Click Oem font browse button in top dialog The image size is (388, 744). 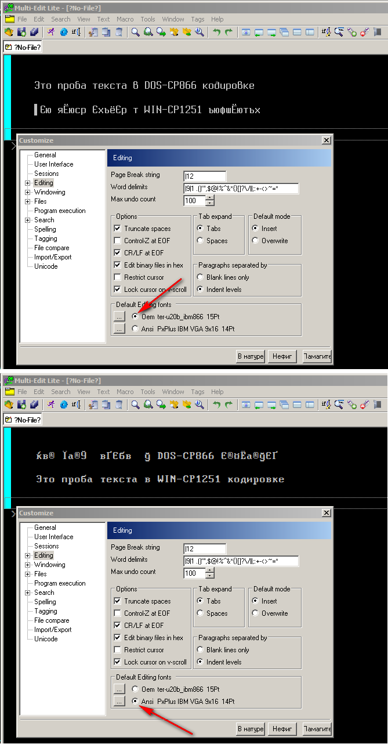pos(119,317)
